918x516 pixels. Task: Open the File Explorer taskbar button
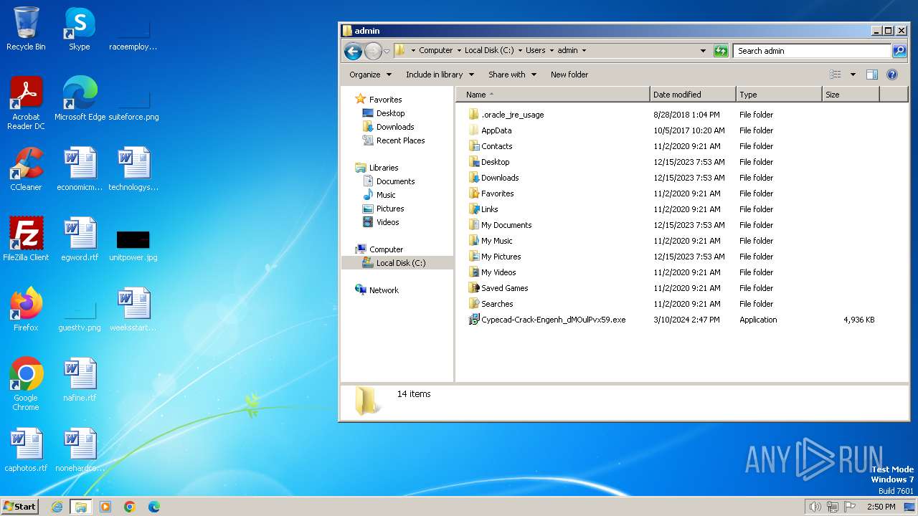point(81,507)
